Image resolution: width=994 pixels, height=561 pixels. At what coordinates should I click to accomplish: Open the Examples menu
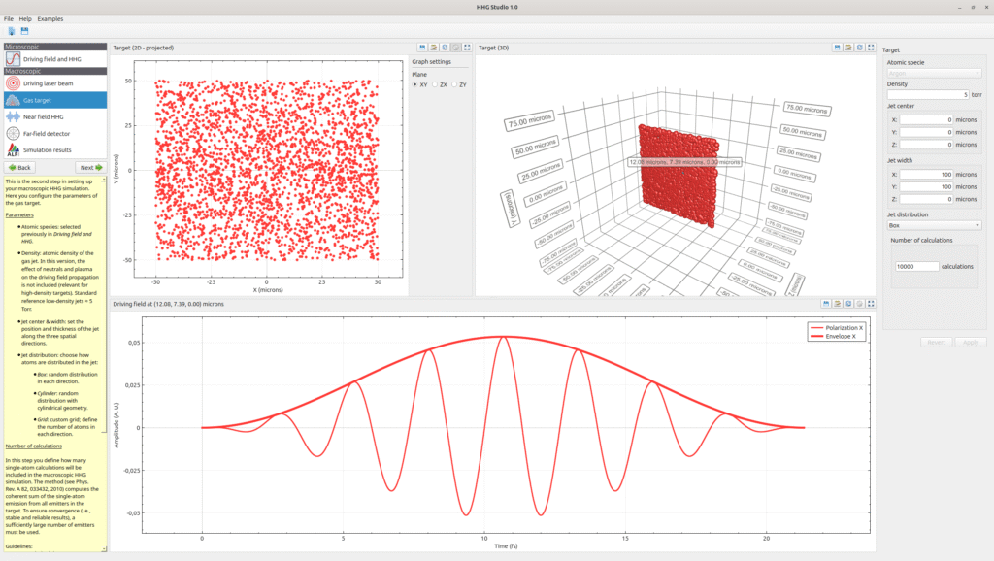click(x=50, y=18)
